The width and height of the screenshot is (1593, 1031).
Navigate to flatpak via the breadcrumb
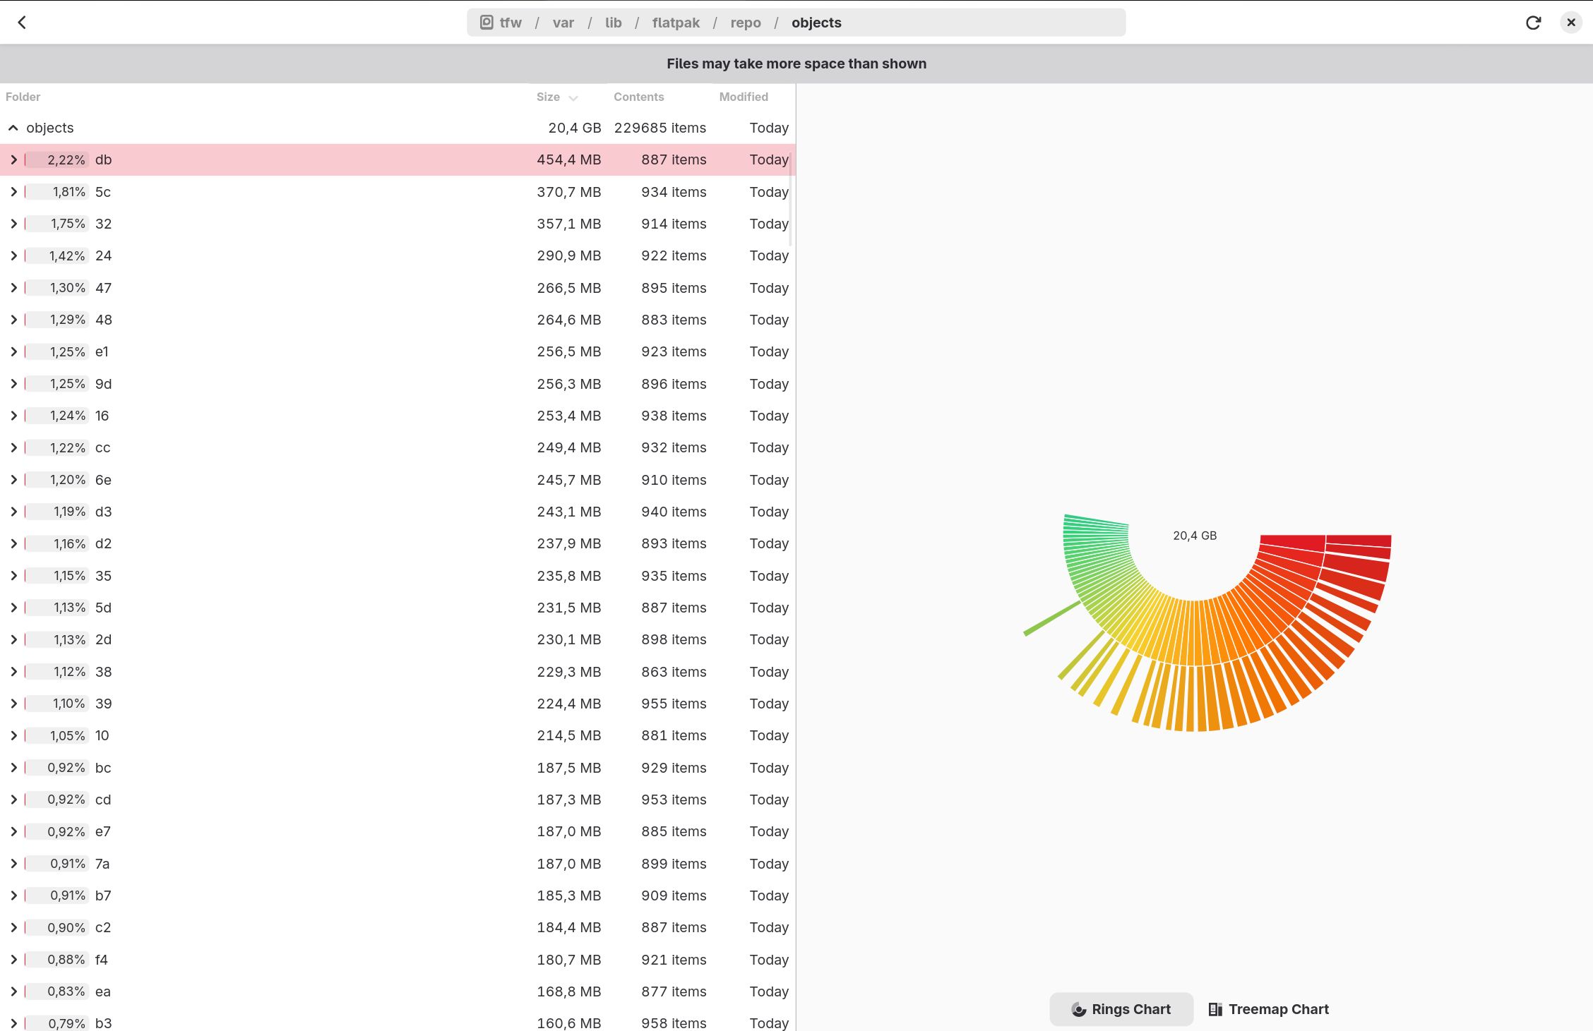[x=675, y=22]
